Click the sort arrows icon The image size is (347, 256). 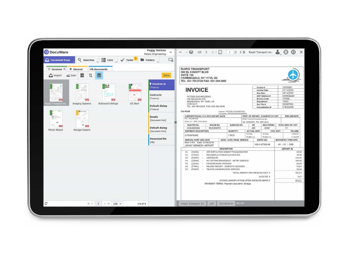pos(90,75)
